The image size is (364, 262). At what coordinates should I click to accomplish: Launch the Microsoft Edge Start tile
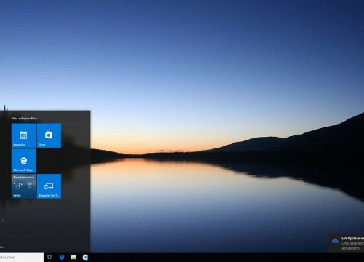click(x=23, y=161)
